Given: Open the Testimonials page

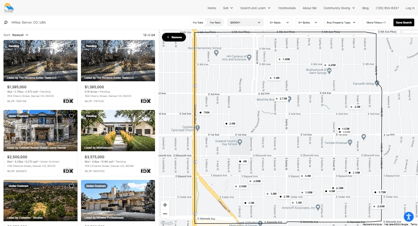Looking at the screenshot, I should (x=287, y=8).
